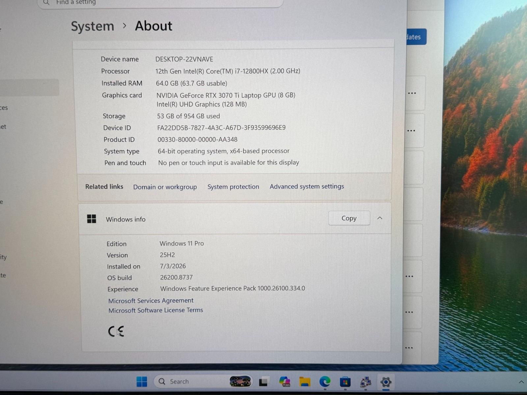Go back to System in the breadcrumb
Image resolution: width=527 pixels, height=395 pixels.
click(x=93, y=26)
